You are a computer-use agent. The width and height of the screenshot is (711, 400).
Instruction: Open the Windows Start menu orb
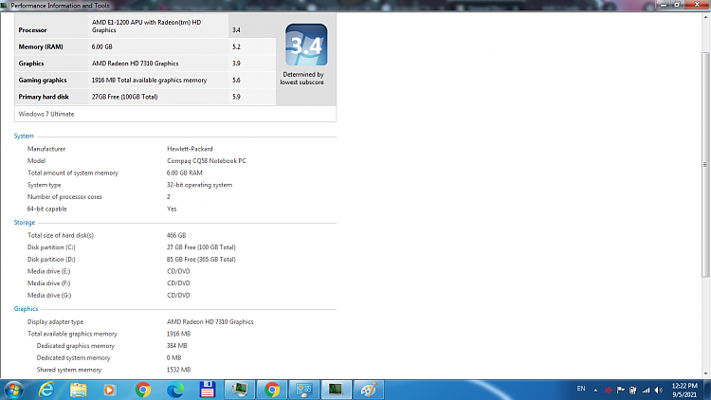[13, 390]
